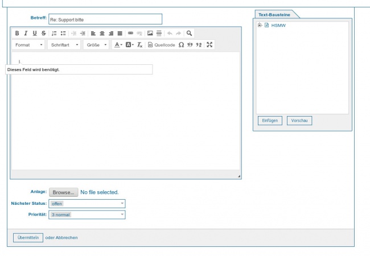The width and height of the screenshot is (370, 256).
Task: Open the Schriftart font dropdown
Action: [64, 45]
